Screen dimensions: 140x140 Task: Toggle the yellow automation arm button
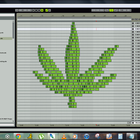pos(47,10)
